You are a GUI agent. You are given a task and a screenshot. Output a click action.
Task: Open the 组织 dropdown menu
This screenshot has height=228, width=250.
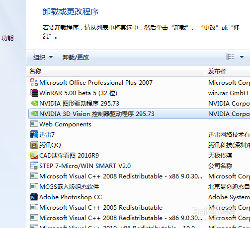(x=43, y=57)
